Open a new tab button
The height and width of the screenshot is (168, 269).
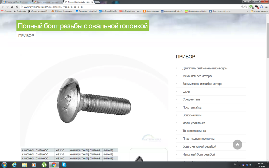pos(97,2)
